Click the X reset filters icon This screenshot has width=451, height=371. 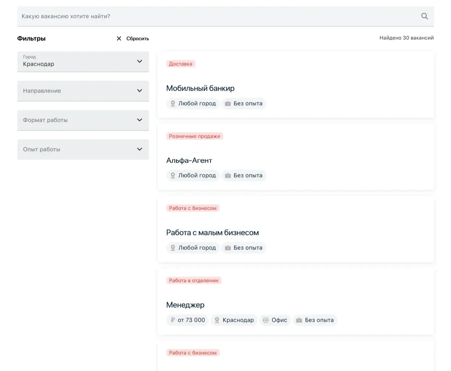(119, 38)
